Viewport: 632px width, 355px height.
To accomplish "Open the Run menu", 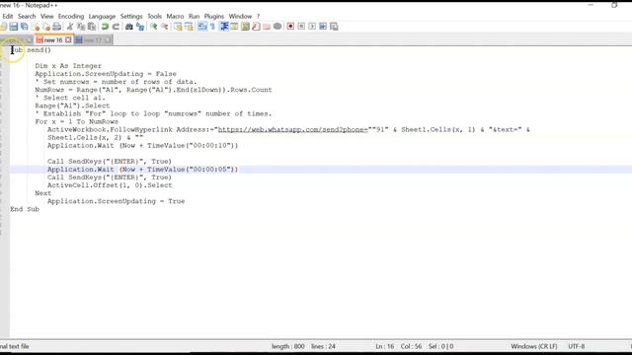I will click(194, 16).
